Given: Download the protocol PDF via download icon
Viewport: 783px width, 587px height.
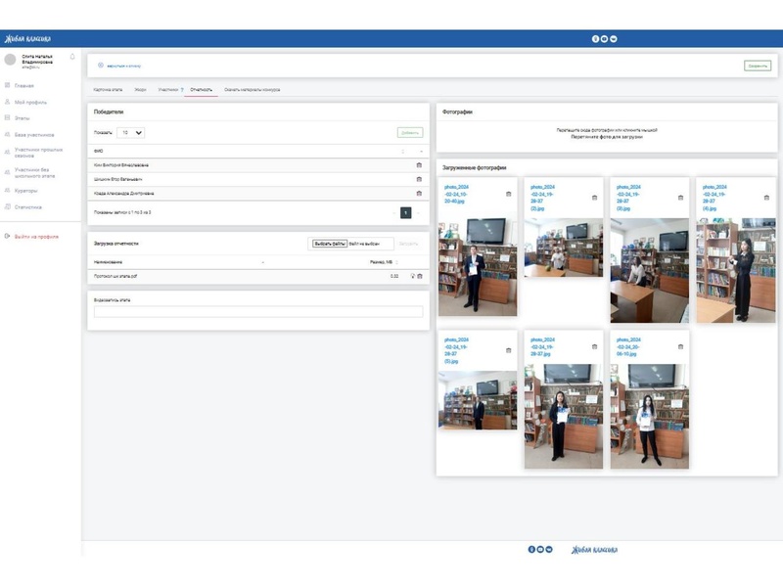Looking at the screenshot, I should (x=412, y=276).
